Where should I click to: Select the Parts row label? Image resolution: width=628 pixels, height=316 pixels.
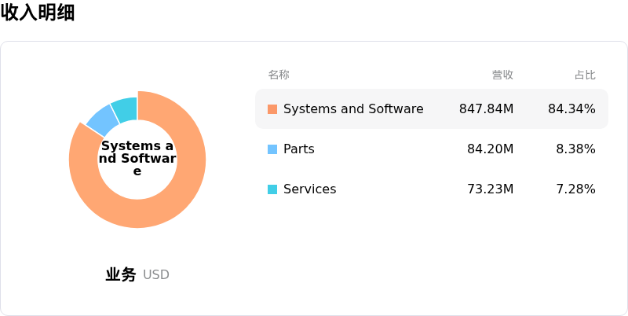click(299, 149)
